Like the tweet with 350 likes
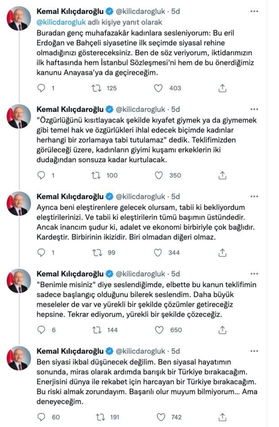 (159, 175)
